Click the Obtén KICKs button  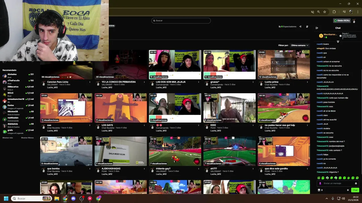point(342,21)
